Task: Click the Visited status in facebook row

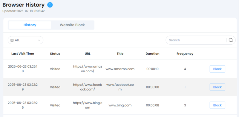Action: pos(55,87)
